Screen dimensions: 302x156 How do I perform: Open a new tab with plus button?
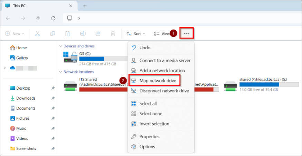coord(85,6)
